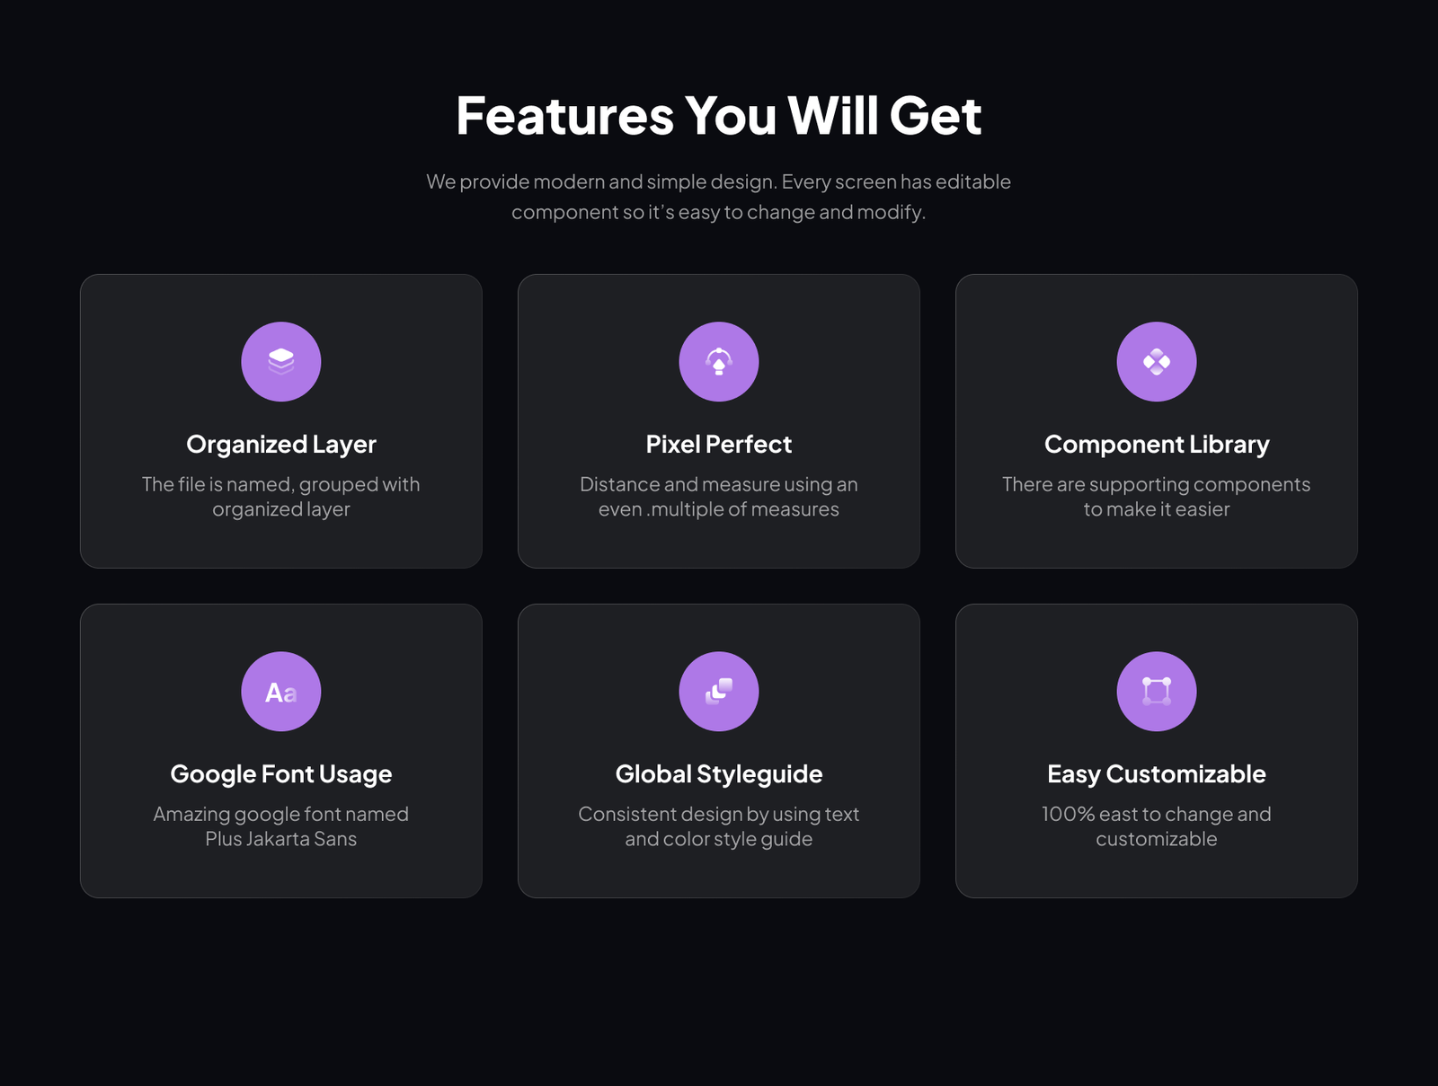Click the bounding box customizable icon
The image size is (1438, 1086).
tap(1157, 692)
